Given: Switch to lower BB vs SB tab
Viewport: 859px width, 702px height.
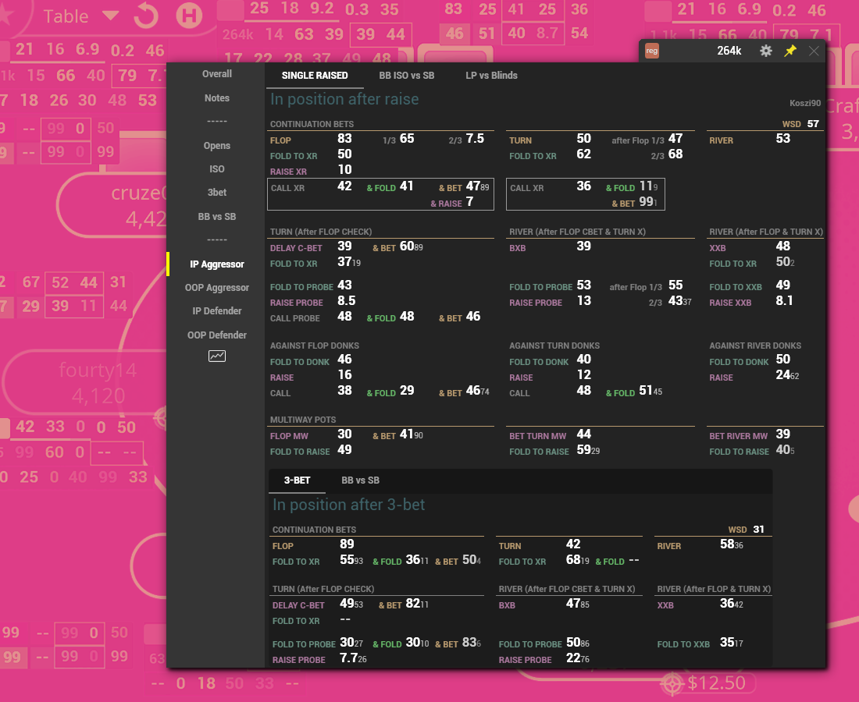Looking at the screenshot, I should pyautogui.click(x=360, y=480).
